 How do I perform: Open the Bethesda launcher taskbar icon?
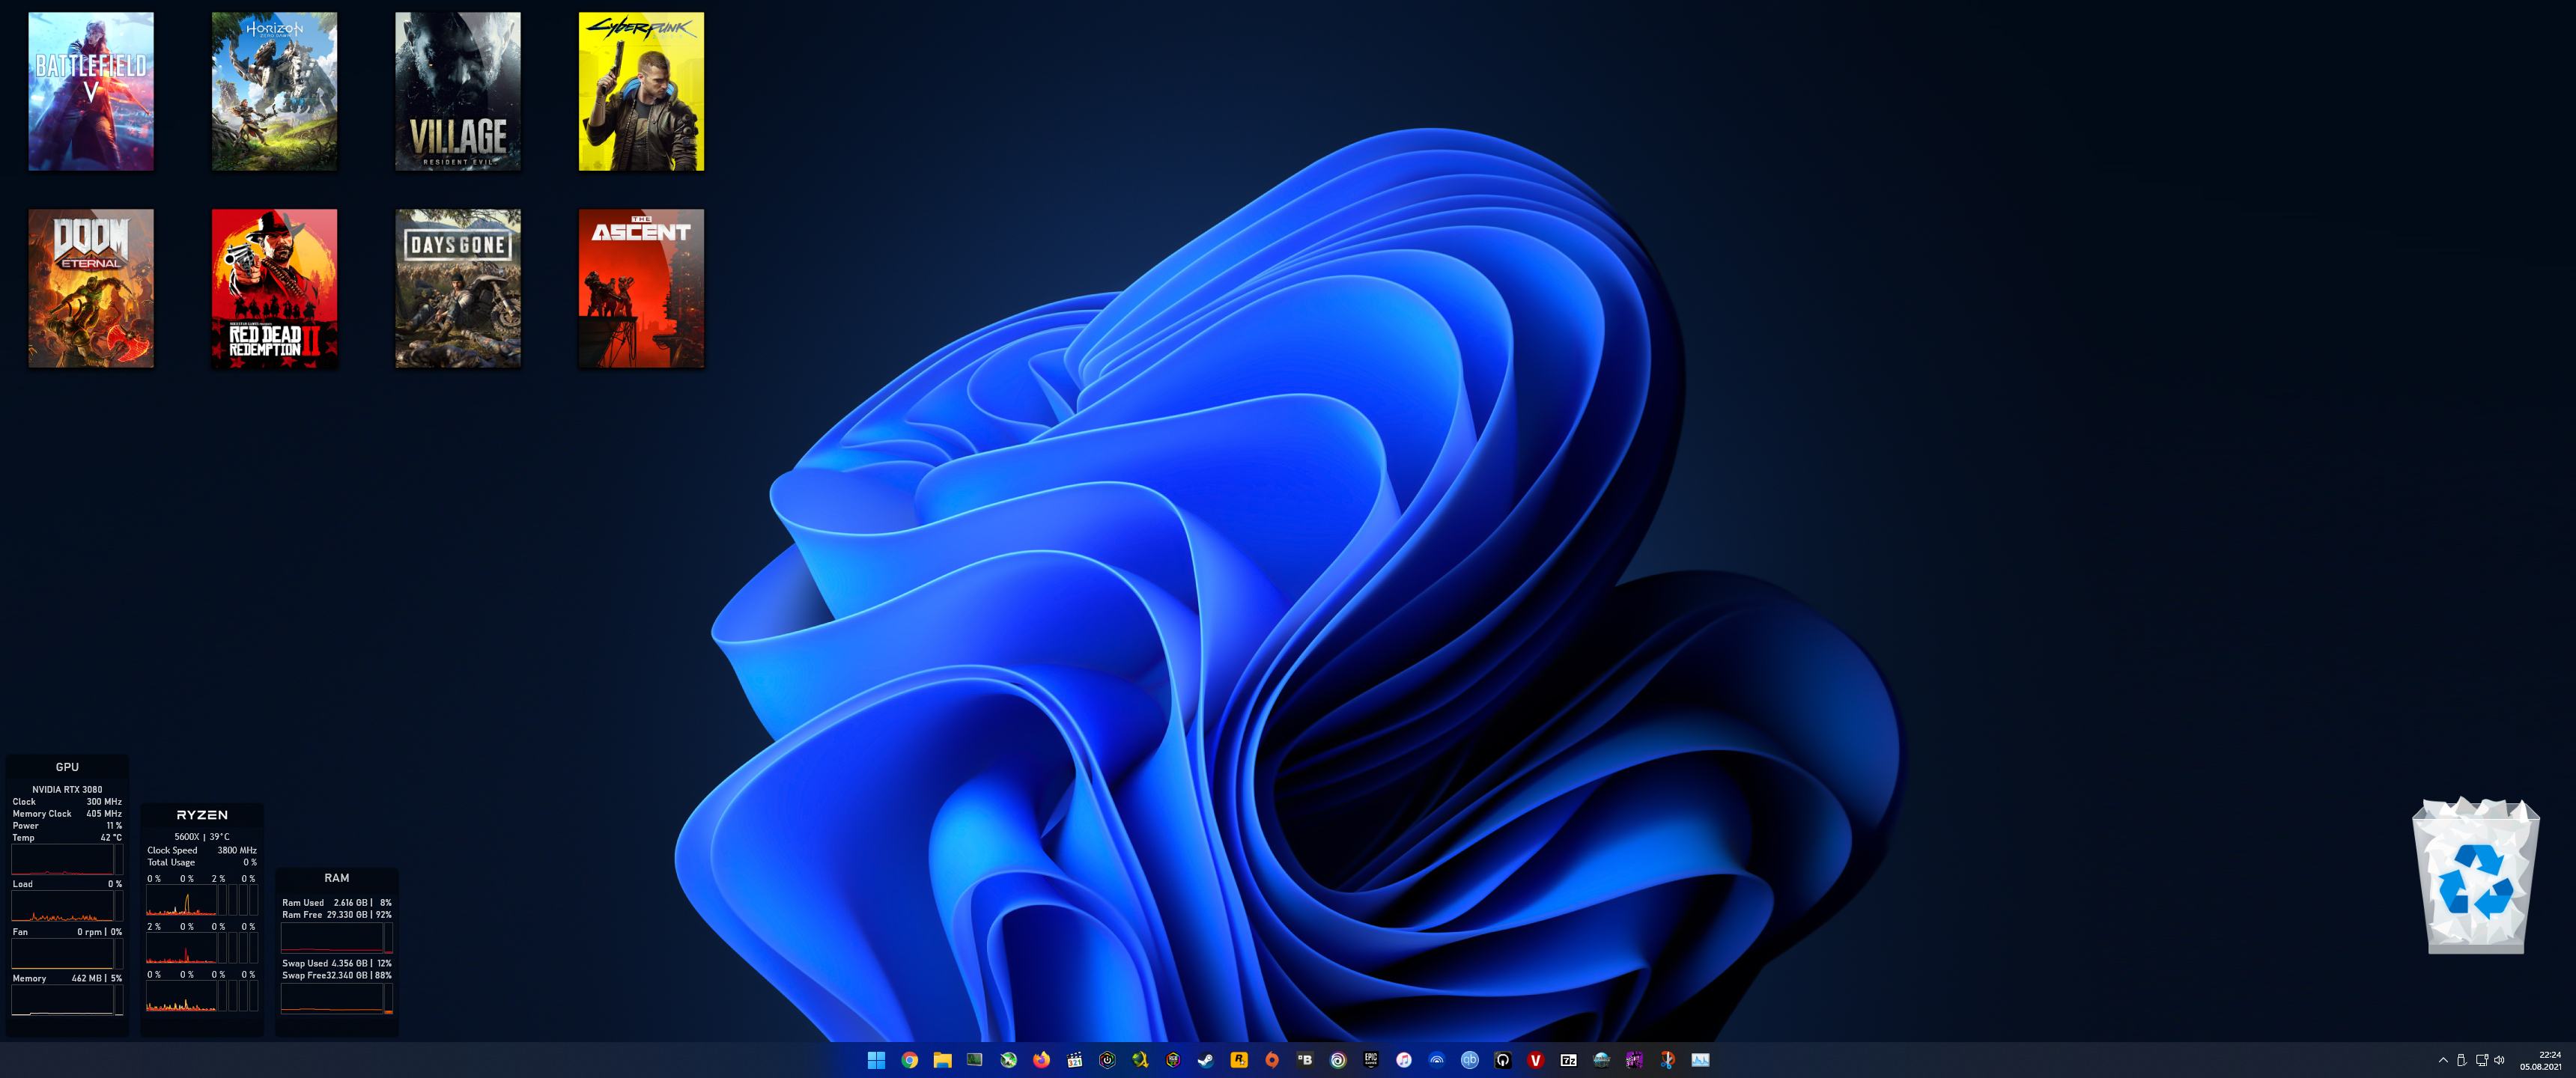1305,1060
